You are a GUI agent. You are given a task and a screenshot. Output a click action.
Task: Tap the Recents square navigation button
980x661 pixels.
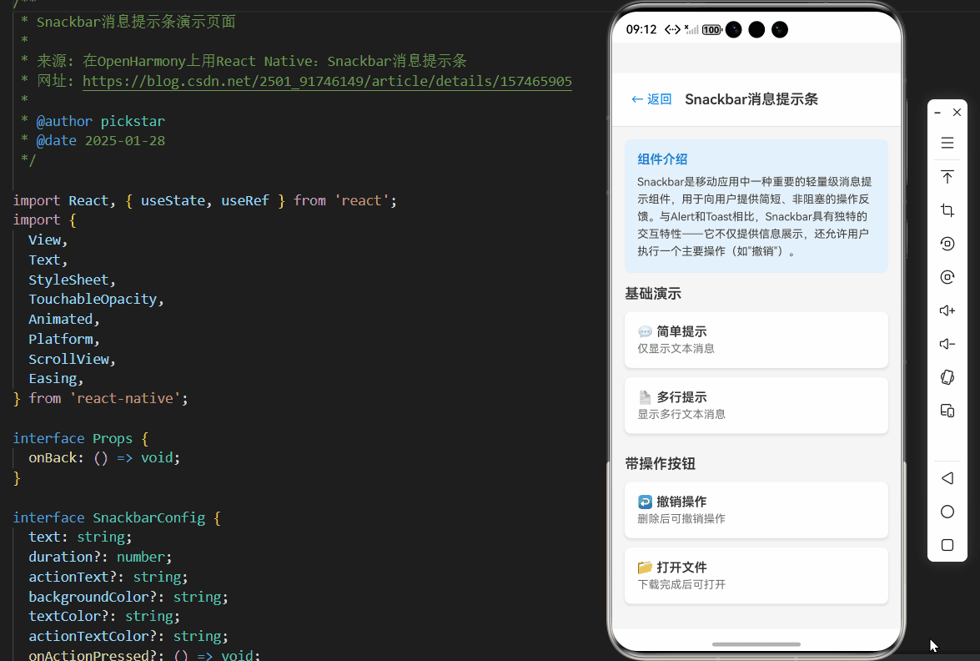click(947, 544)
